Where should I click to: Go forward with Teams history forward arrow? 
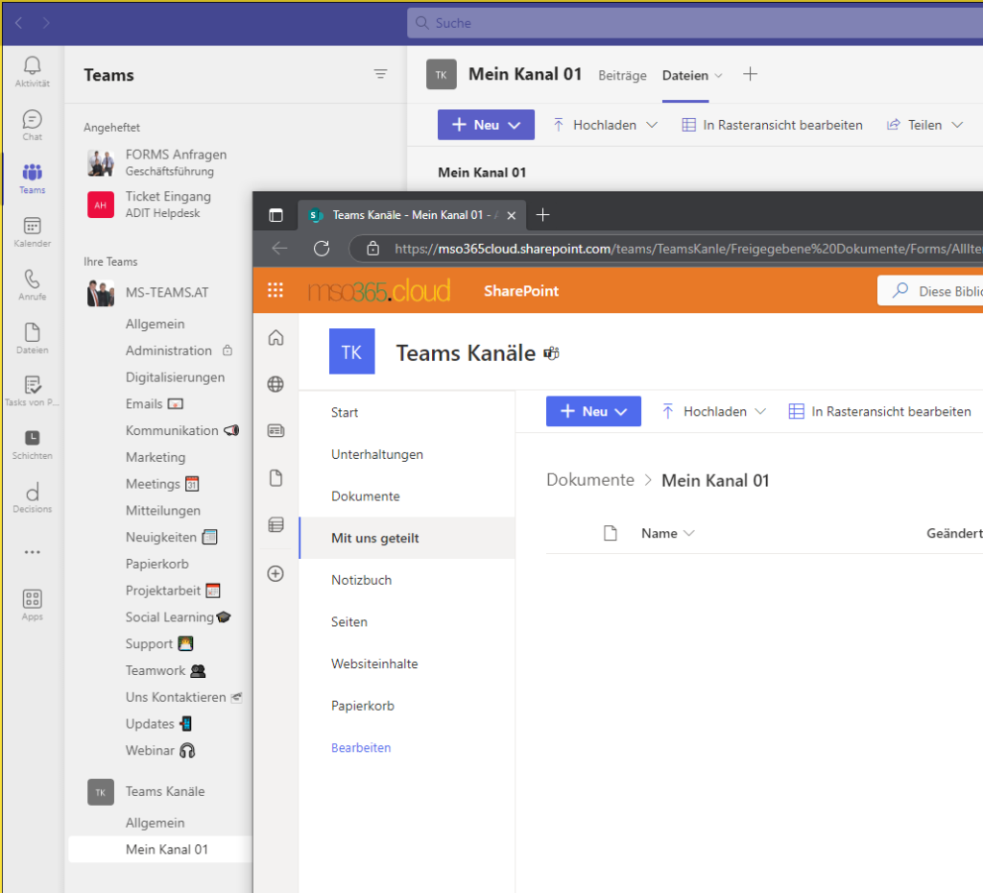[x=46, y=23]
